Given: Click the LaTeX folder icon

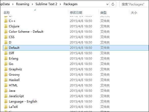Looking at the screenshot, I should click(x=6, y=107).
